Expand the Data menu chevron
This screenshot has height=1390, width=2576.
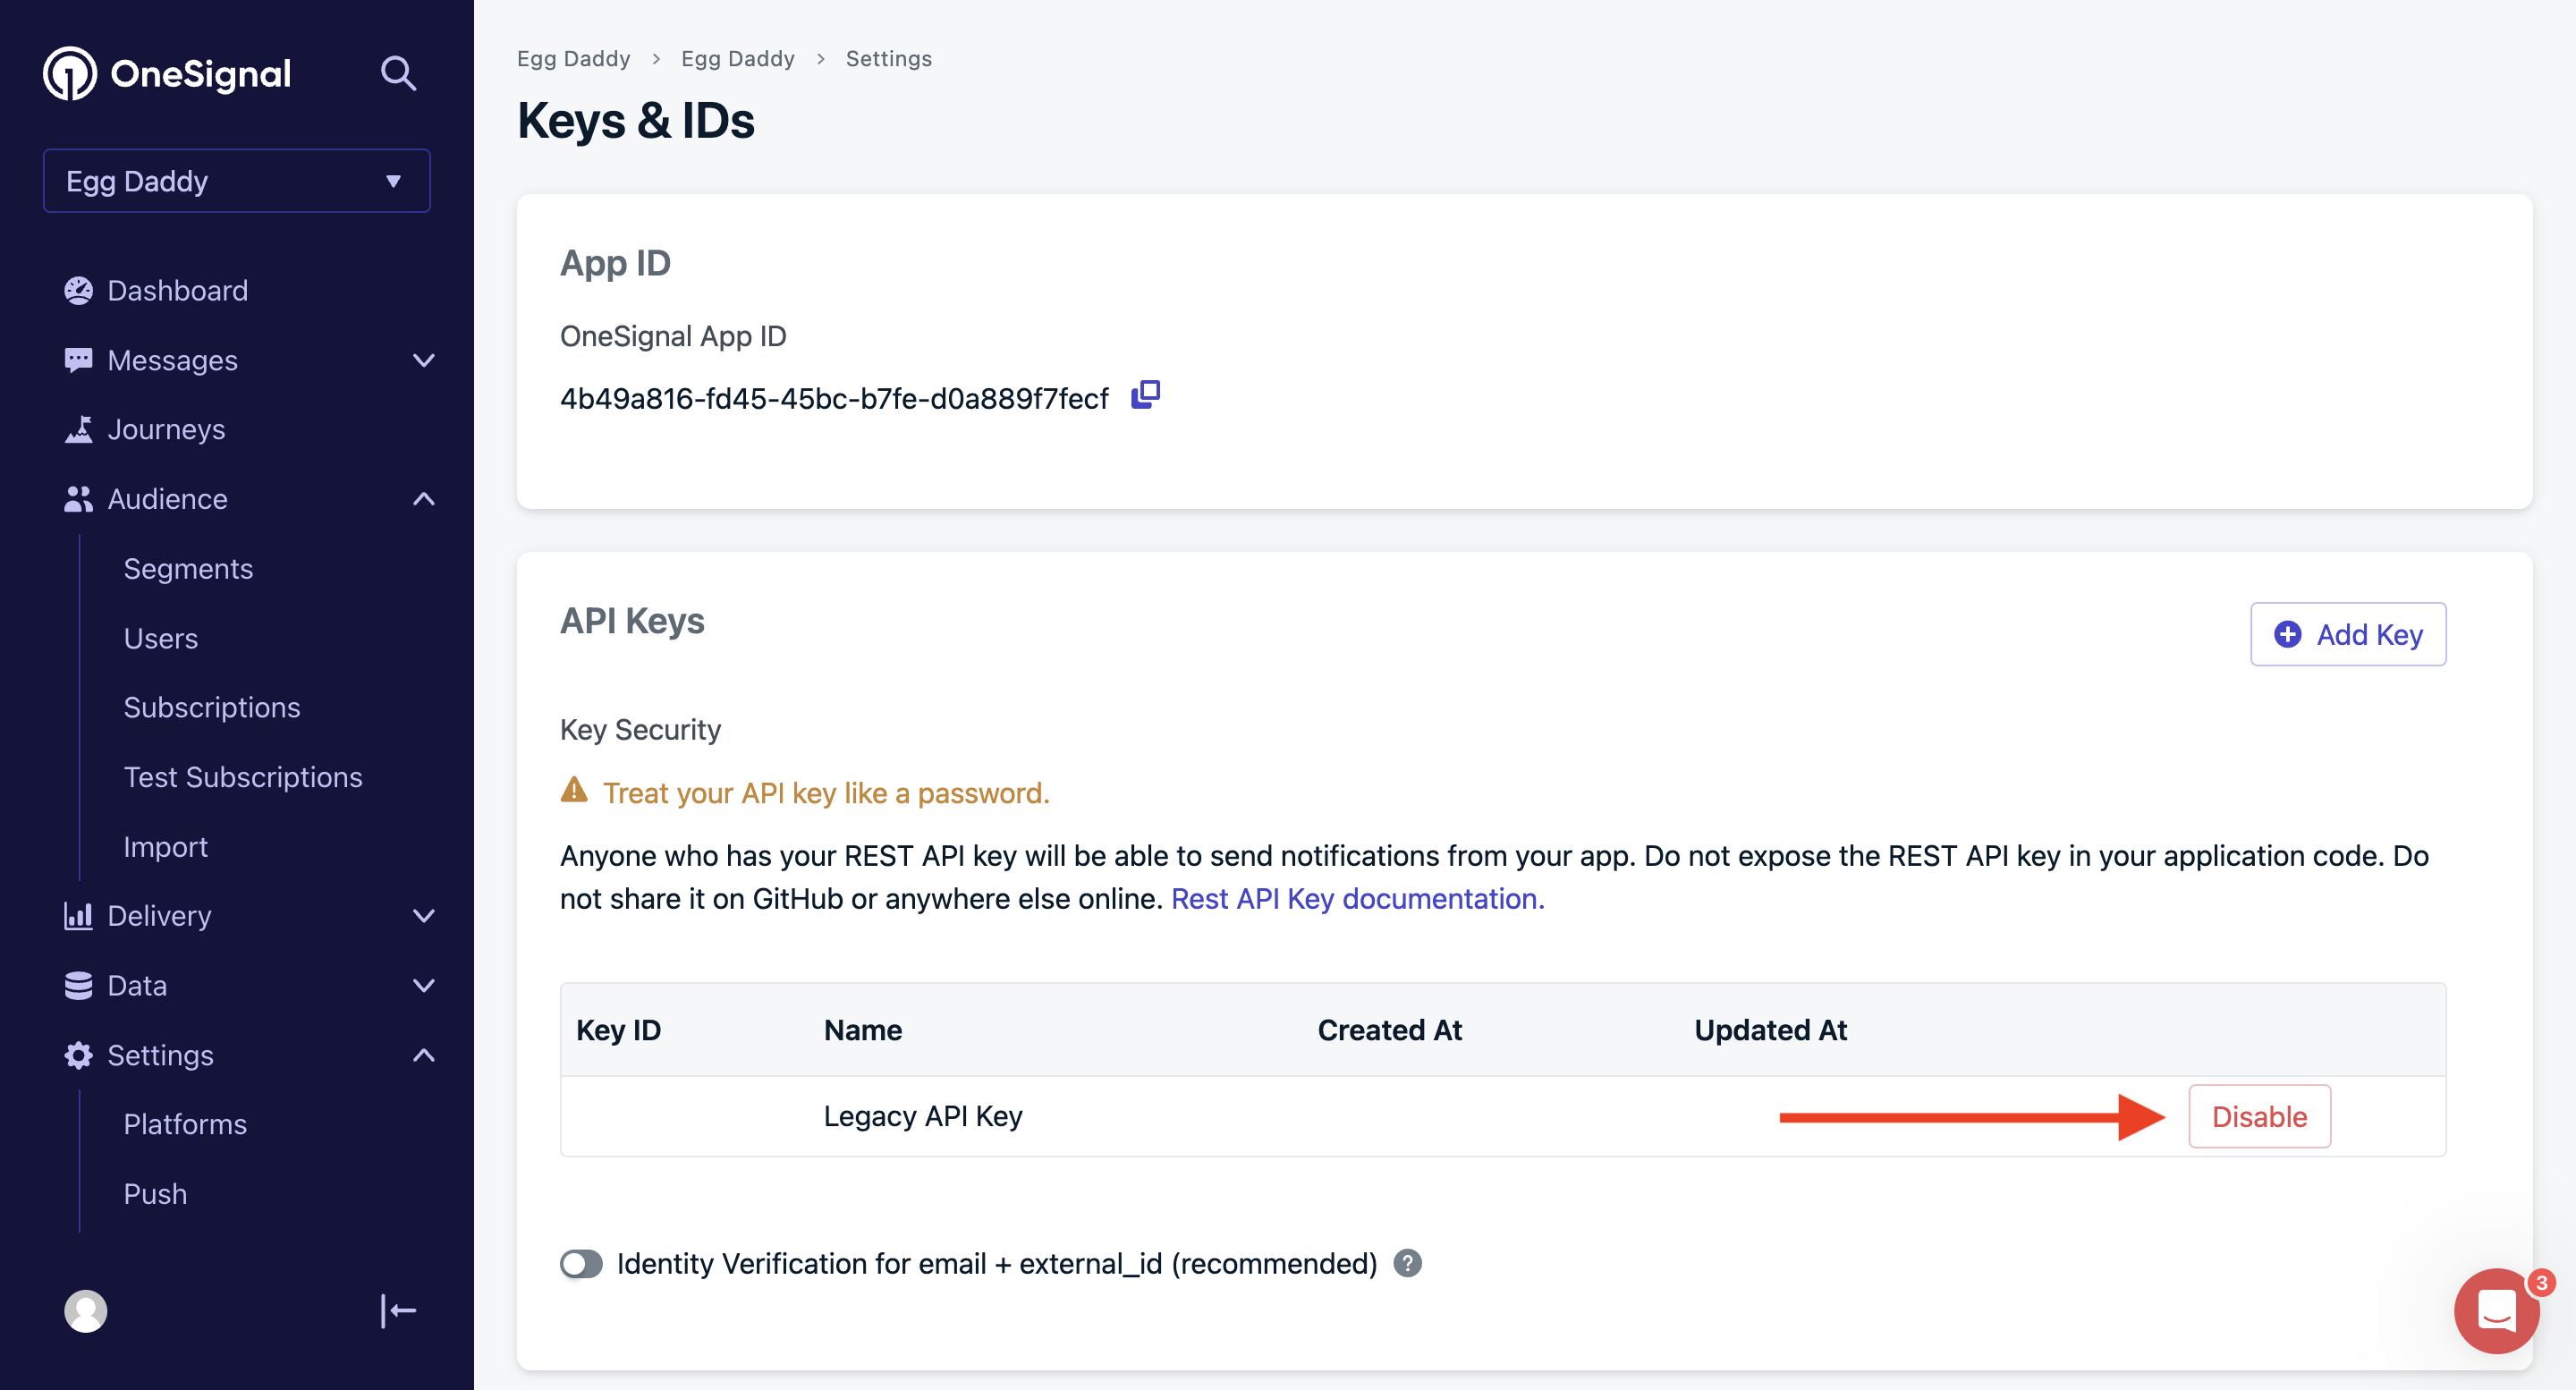pos(424,985)
